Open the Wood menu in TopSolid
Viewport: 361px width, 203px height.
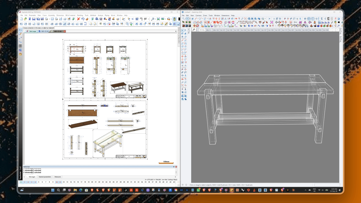coord(113,15)
